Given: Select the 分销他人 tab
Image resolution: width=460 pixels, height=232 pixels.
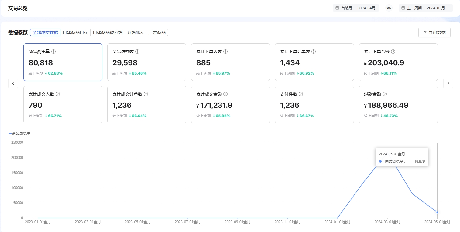Looking at the screenshot, I should (x=136, y=32).
